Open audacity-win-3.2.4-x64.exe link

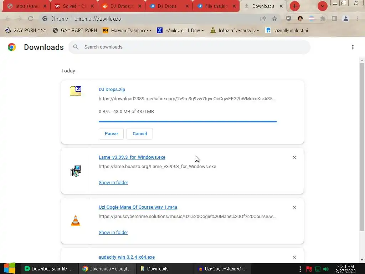127,257
